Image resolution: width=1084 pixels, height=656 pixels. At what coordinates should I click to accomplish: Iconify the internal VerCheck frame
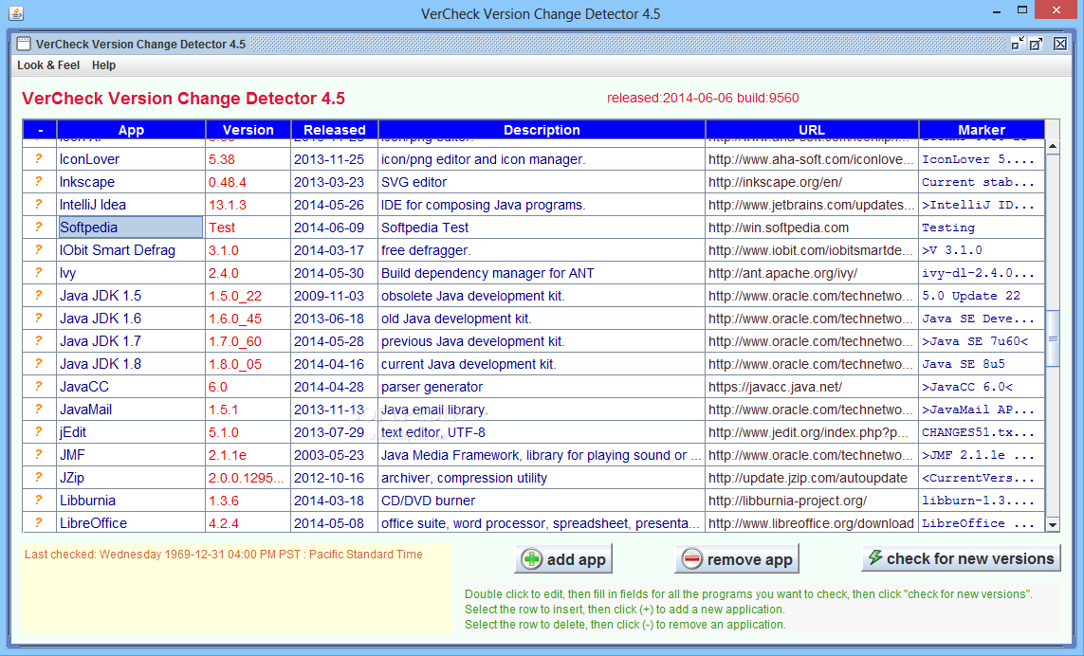pos(1018,44)
